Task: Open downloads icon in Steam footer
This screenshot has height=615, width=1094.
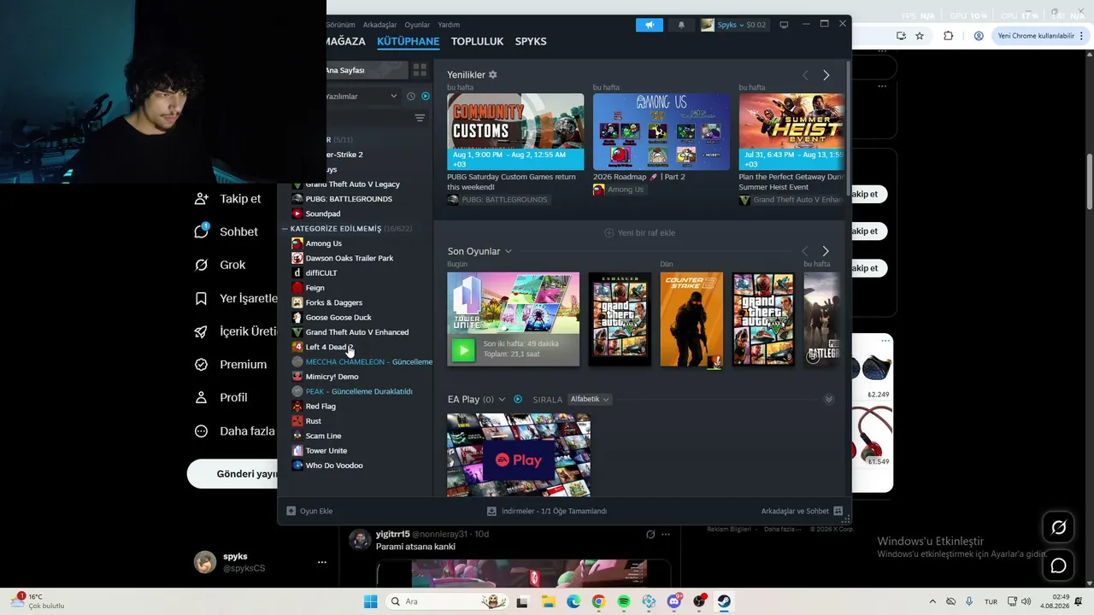Action: pos(491,511)
